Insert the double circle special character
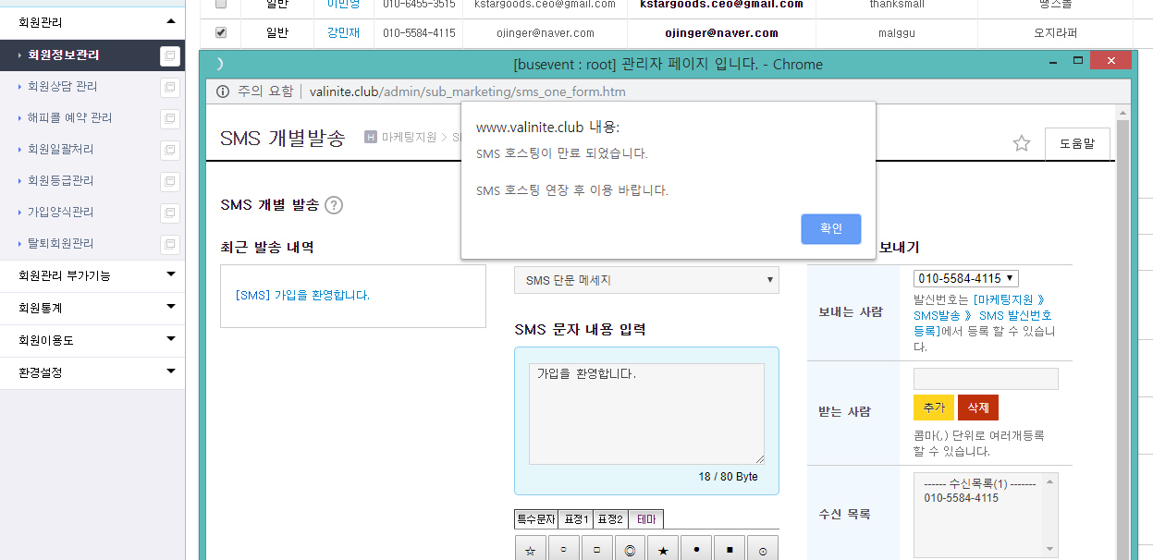1153x560 pixels. [630, 550]
